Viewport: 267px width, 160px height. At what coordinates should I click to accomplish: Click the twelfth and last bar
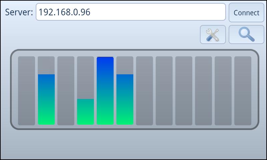tap(243, 91)
